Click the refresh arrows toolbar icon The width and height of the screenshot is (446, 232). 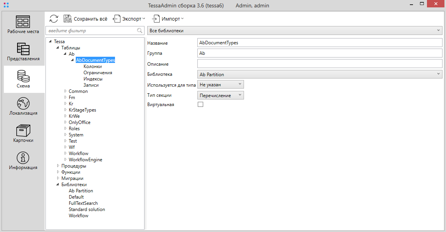(54, 19)
